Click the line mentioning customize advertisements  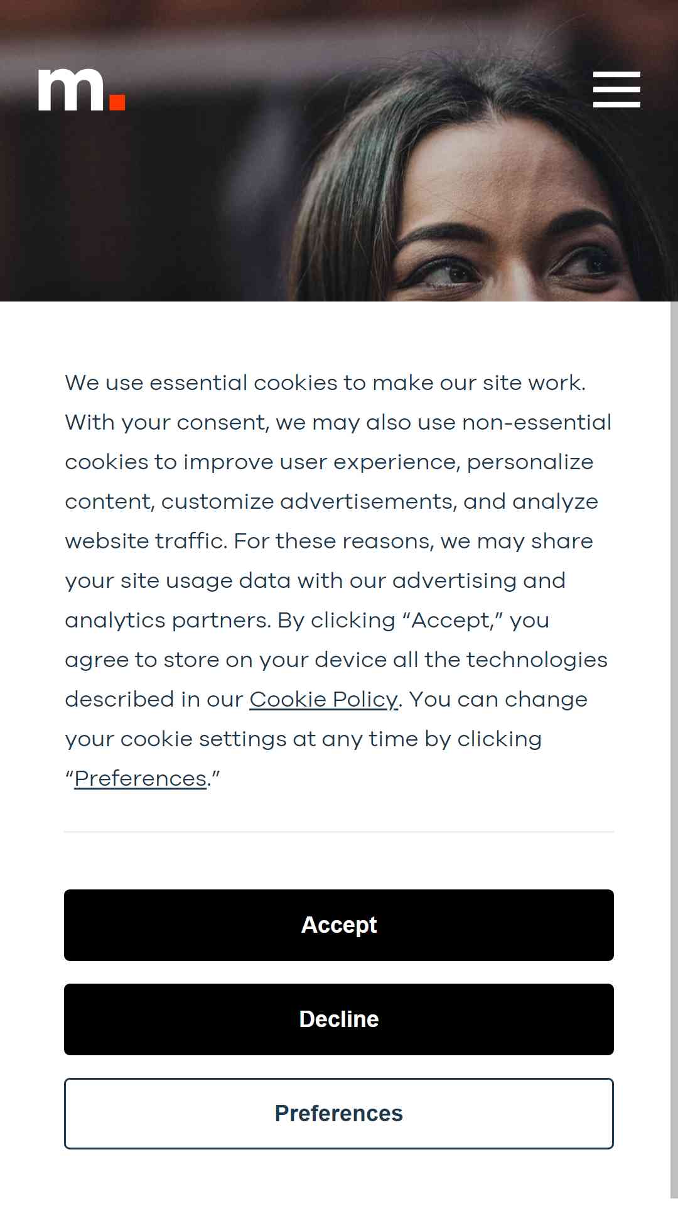331,501
